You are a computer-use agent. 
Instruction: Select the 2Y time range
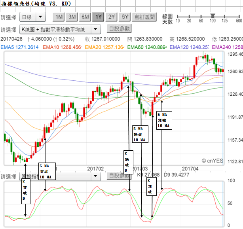tap(112, 17)
